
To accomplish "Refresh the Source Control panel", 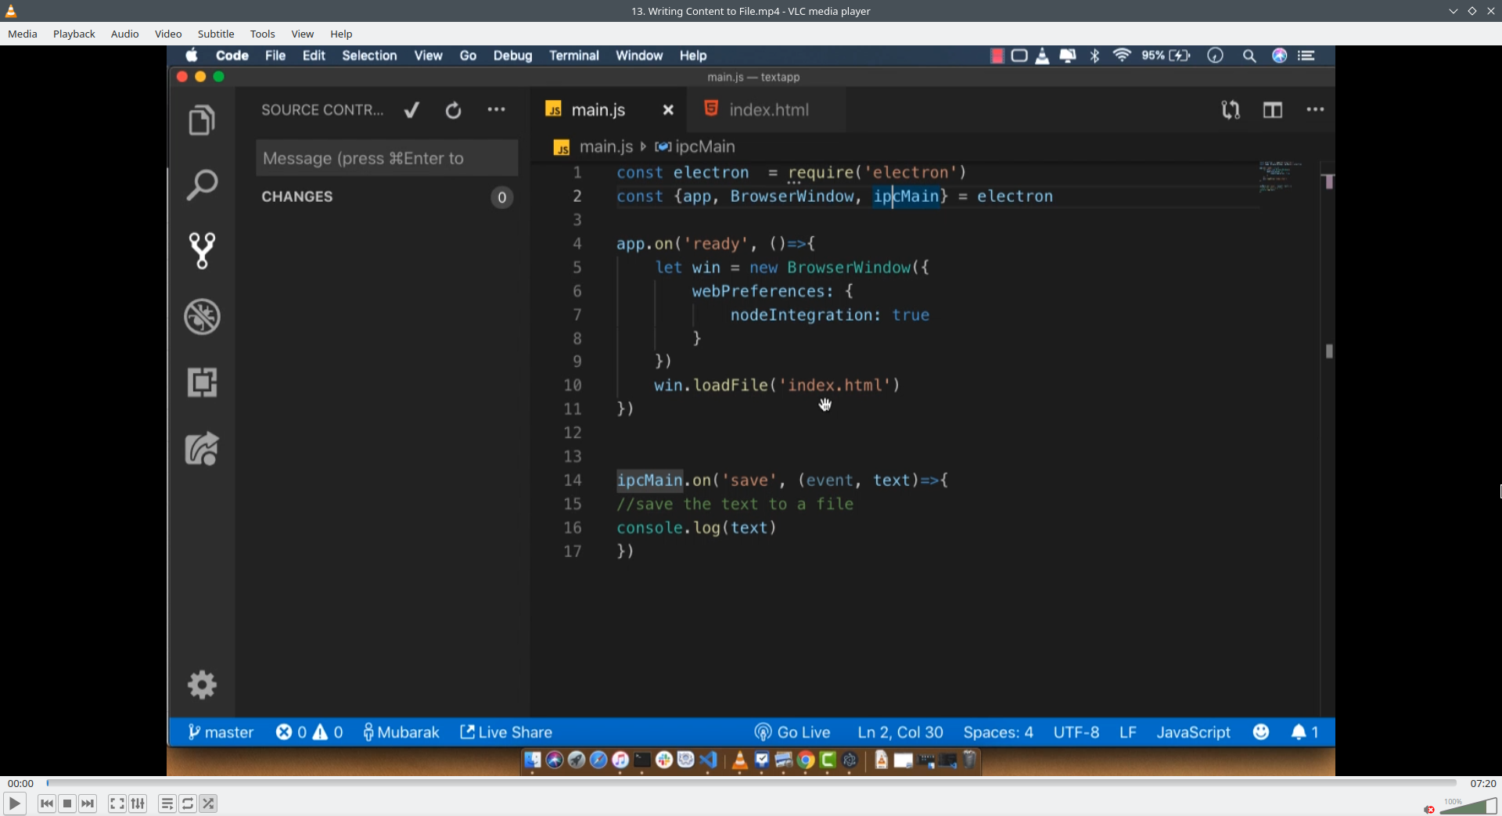I will (x=453, y=110).
